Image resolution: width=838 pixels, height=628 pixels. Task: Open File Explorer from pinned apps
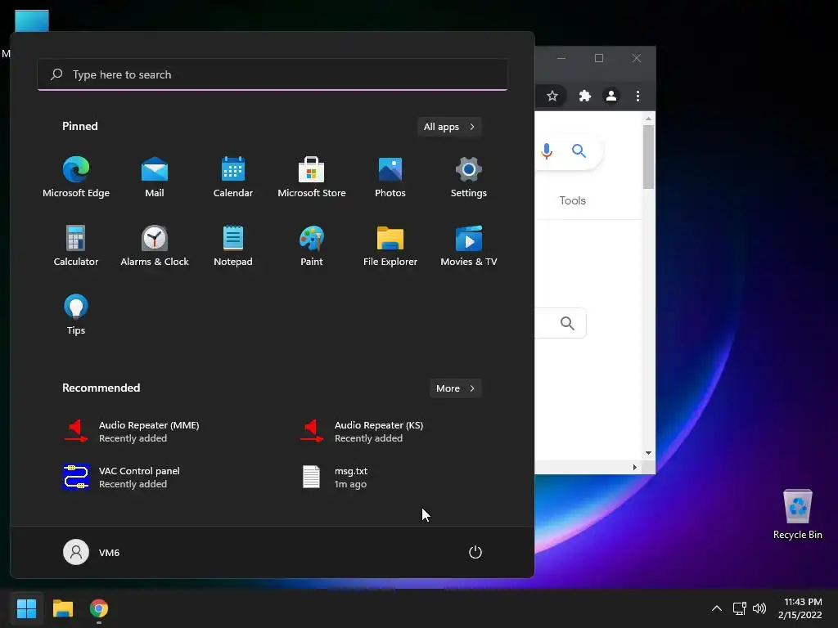click(x=390, y=245)
